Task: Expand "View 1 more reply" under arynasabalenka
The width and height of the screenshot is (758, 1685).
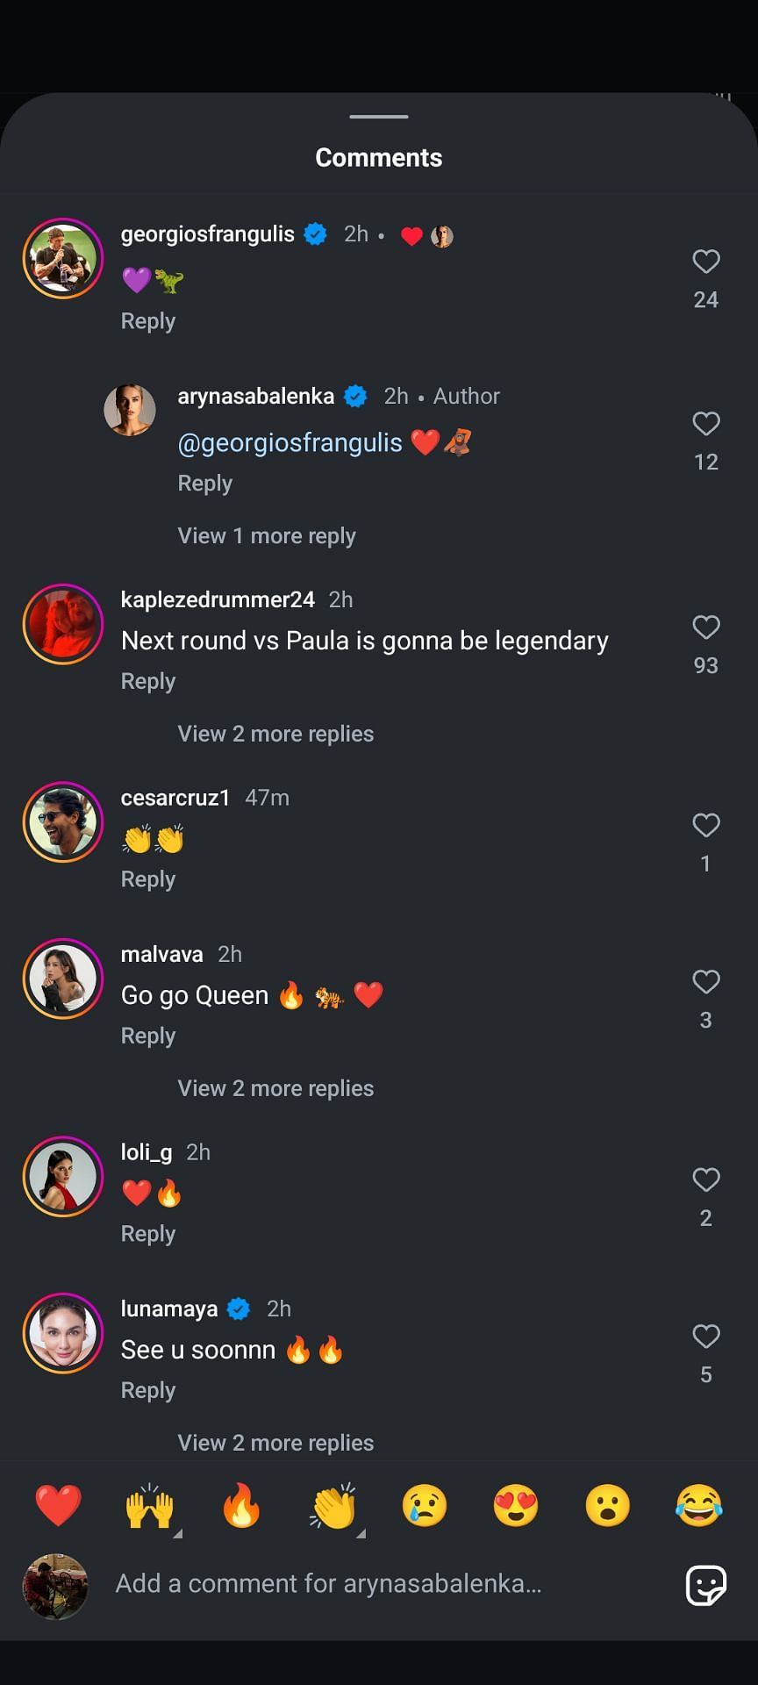Action: (x=267, y=535)
